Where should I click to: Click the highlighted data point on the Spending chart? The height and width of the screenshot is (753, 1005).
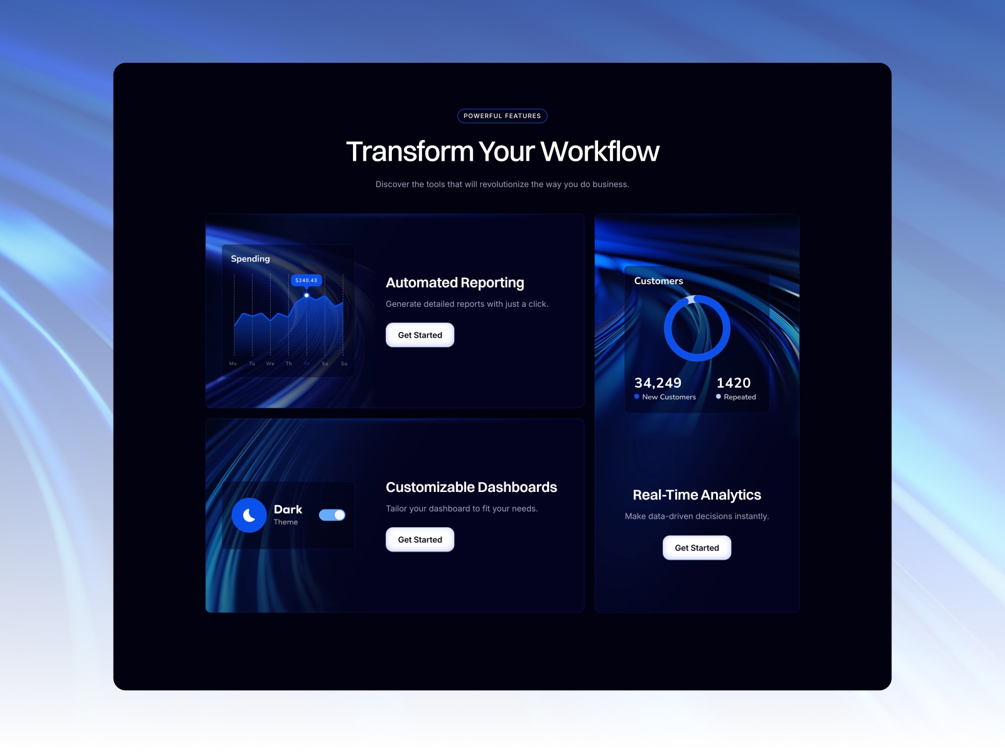click(x=307, y=295)
